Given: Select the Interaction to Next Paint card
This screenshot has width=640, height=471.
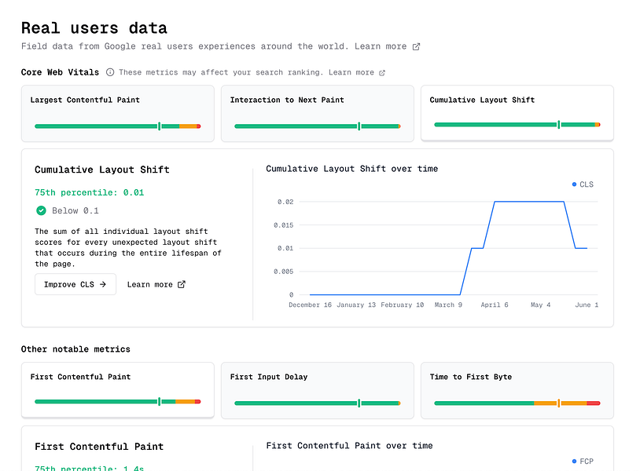Looking at the screenshot, I should [x=317, y=113].
